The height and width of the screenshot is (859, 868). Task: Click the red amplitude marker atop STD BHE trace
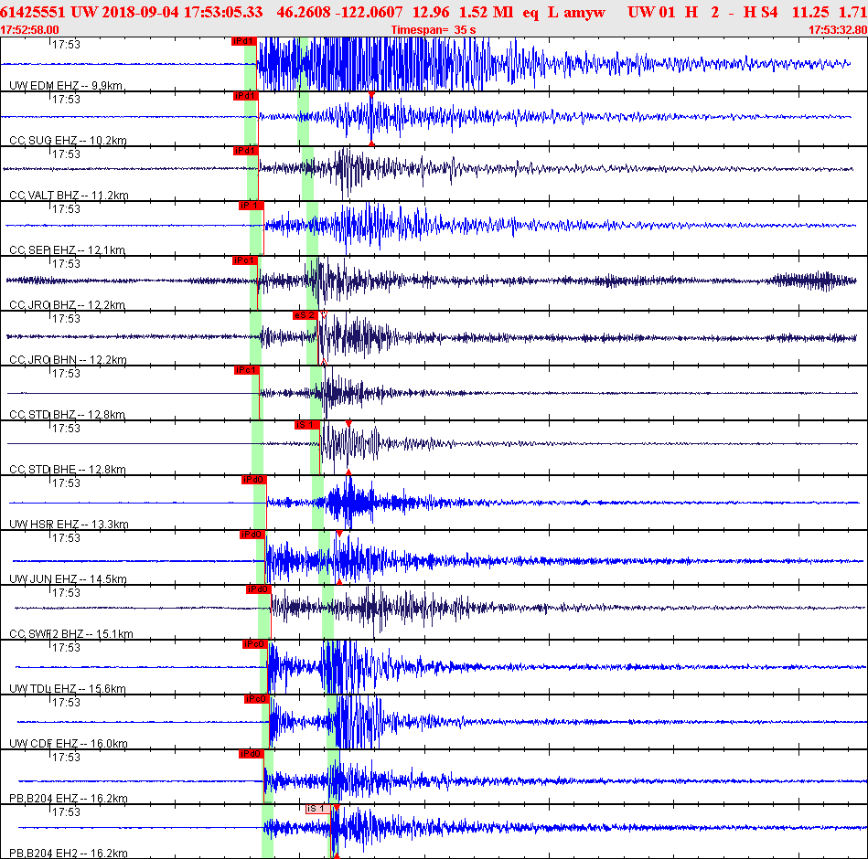[x=348, y=424]
